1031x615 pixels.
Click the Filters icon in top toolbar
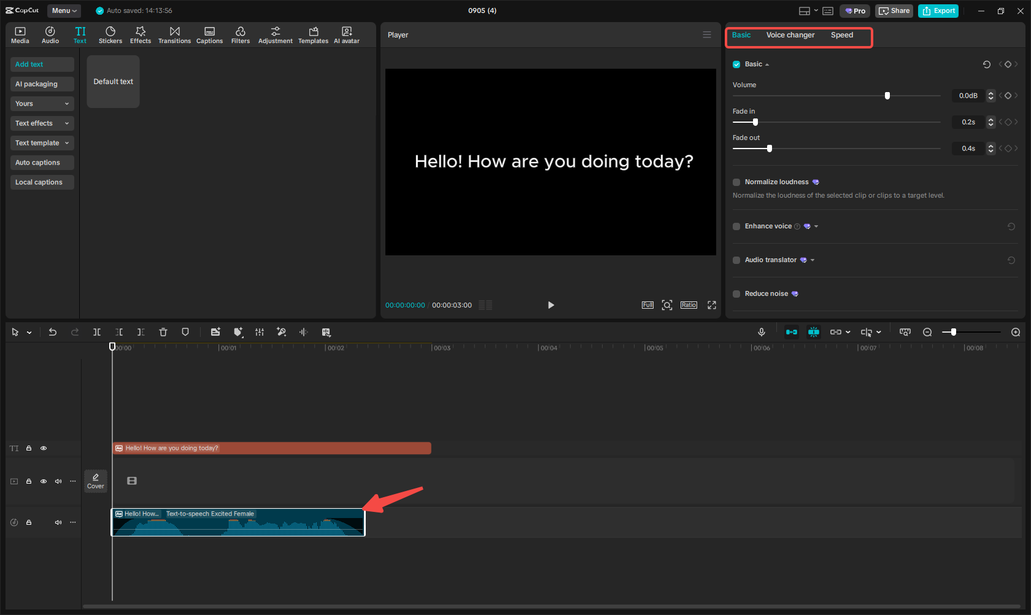[x=241, y=35]
